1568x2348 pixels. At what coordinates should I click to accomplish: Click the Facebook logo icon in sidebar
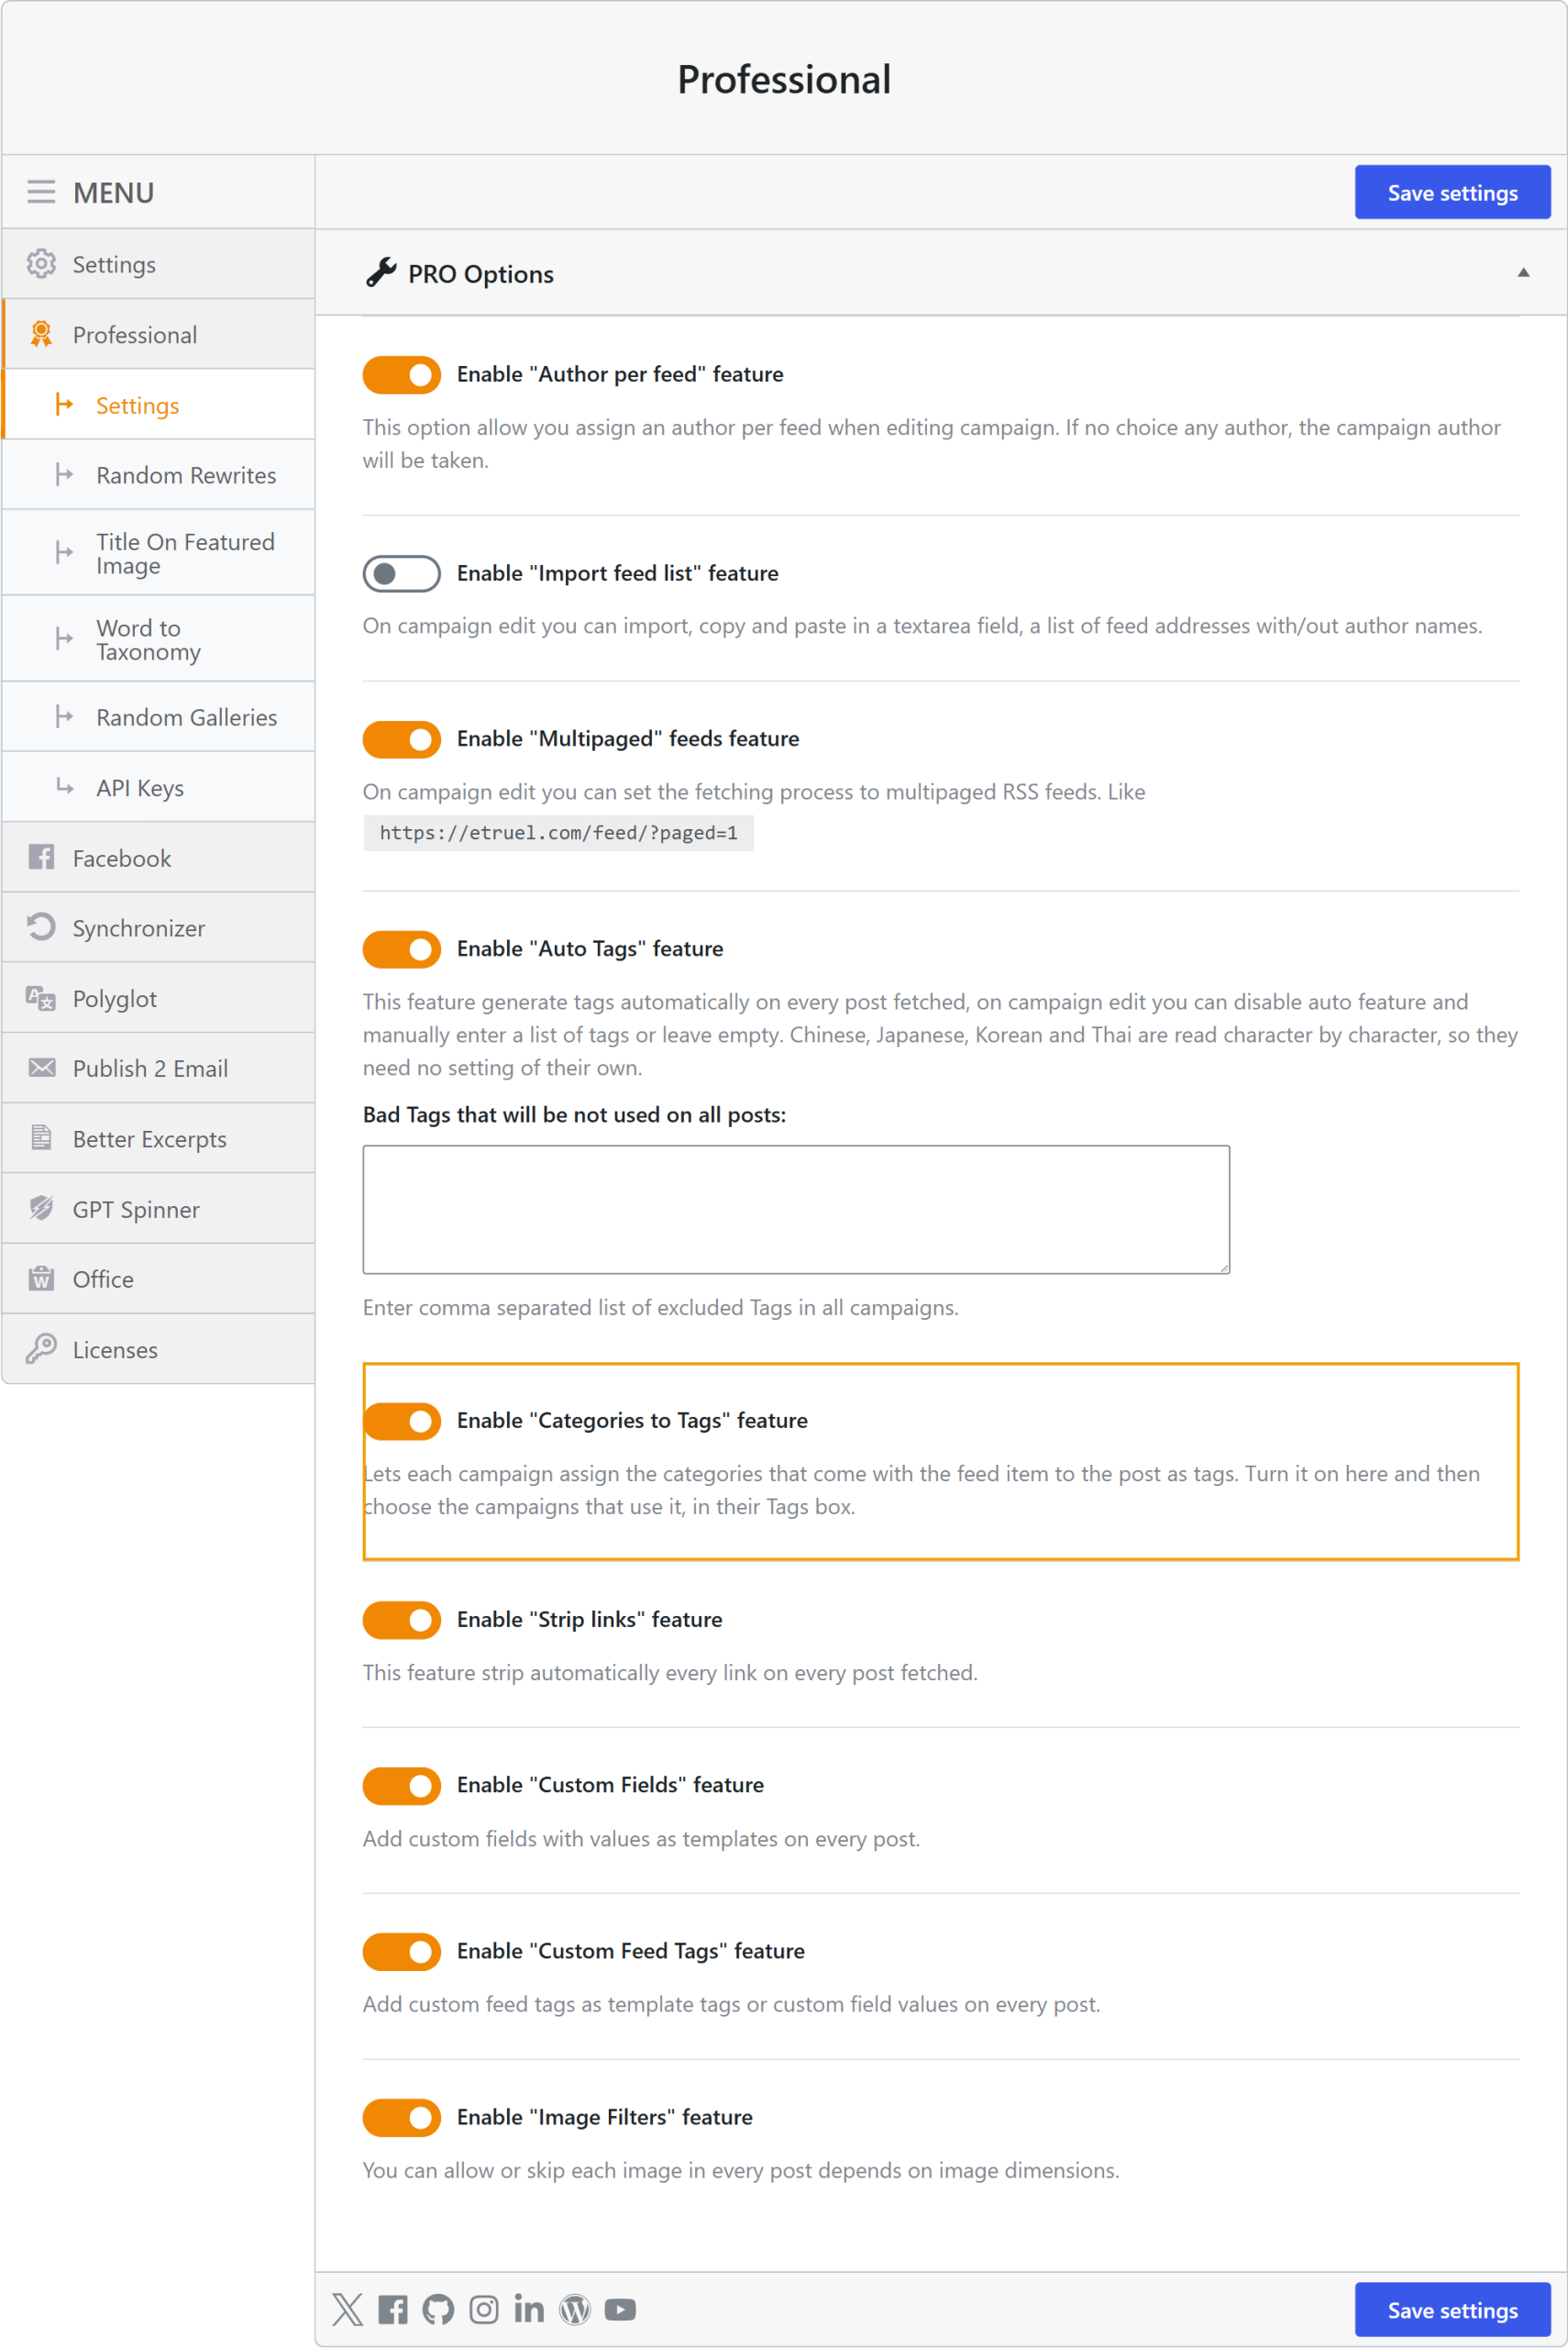41,857
